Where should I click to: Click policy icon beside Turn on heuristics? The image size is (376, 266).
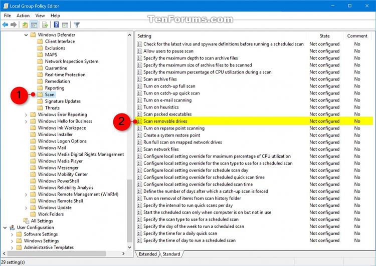[x=139, y=107]
